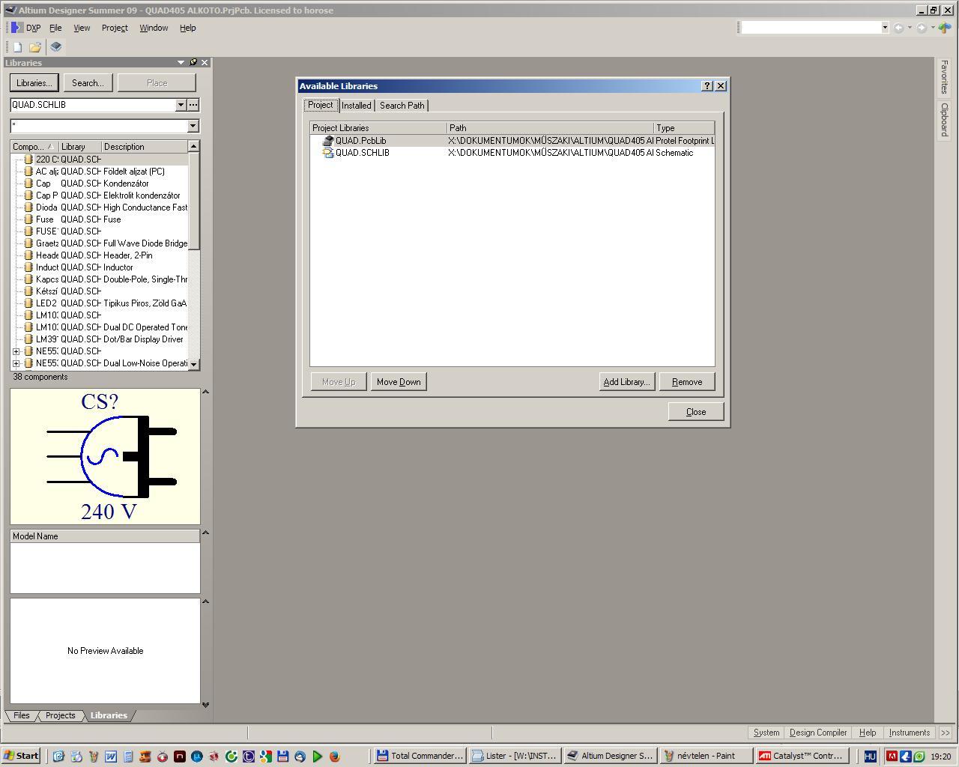Screen dimensions: 959x767
Task: Click the Libraries... button
Action: [34, 83]
